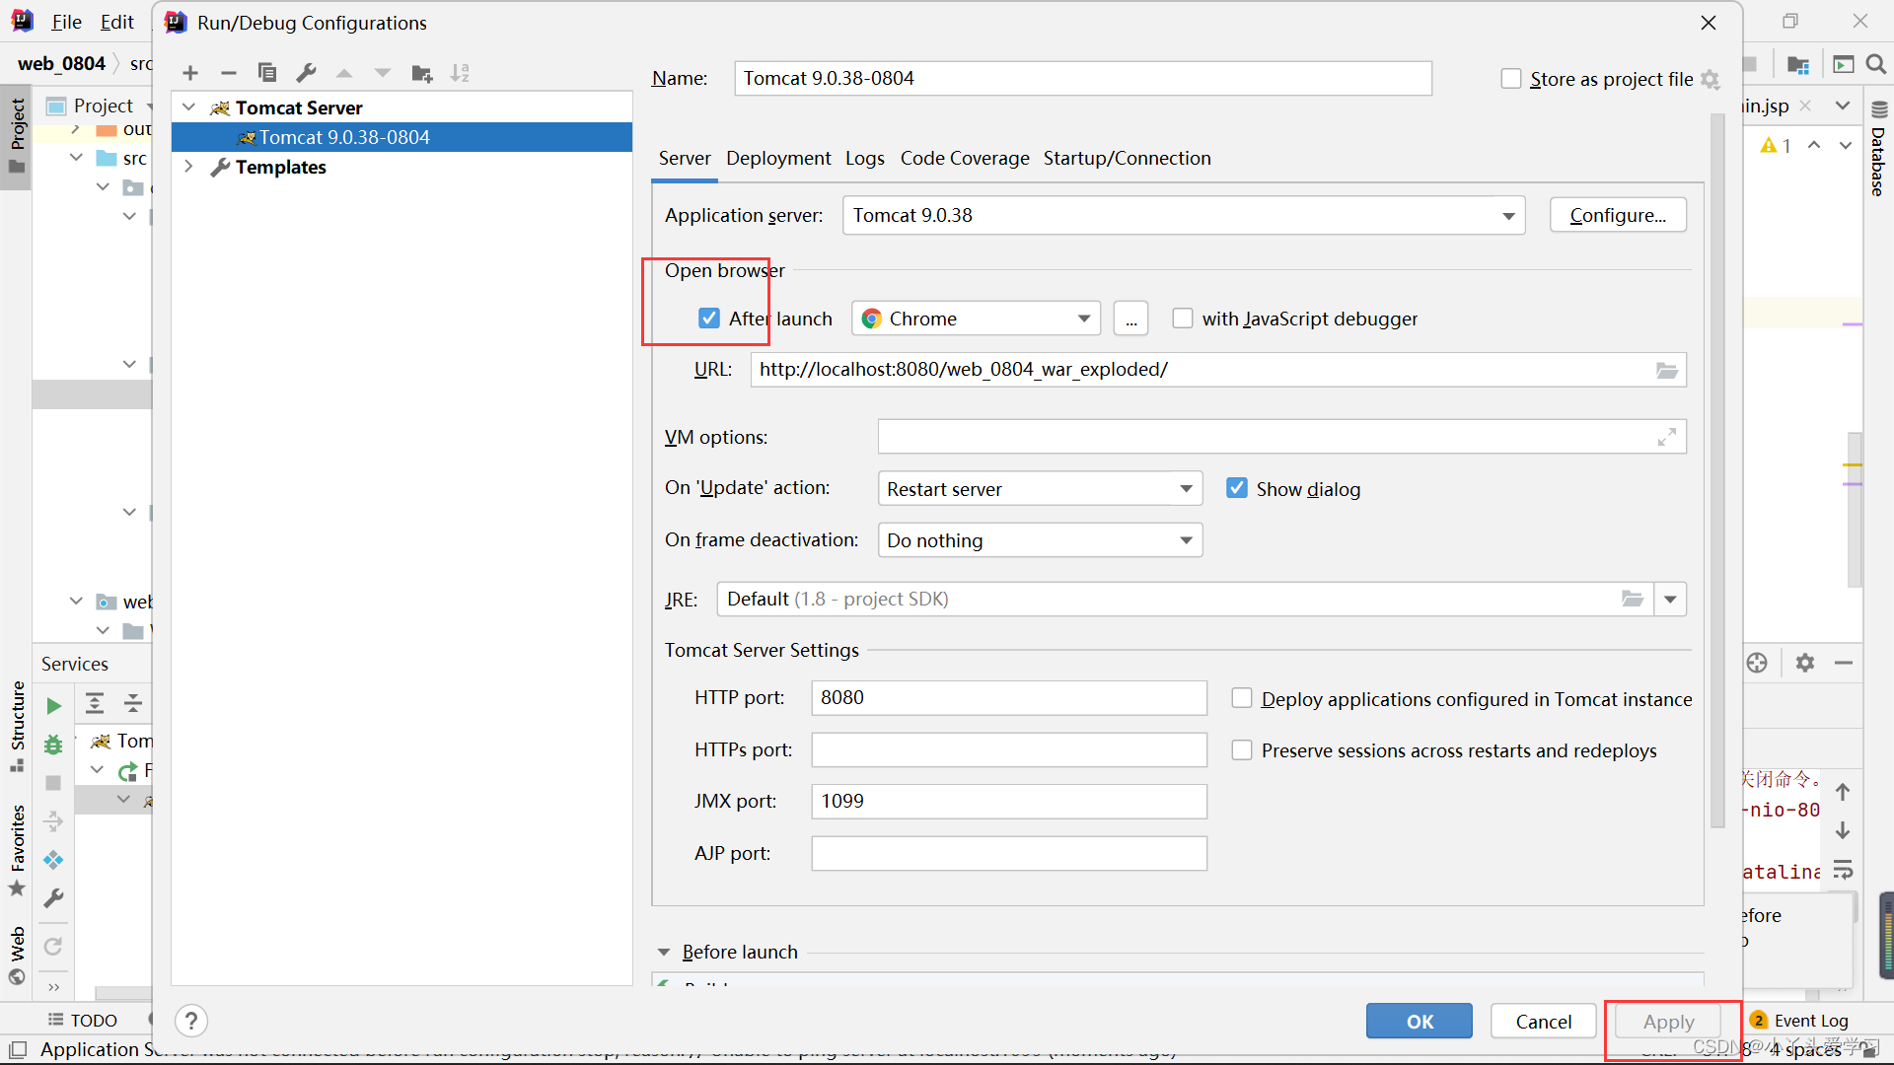
Task: Collapse Tomcat Server tree node
Action: coord(189,107)
